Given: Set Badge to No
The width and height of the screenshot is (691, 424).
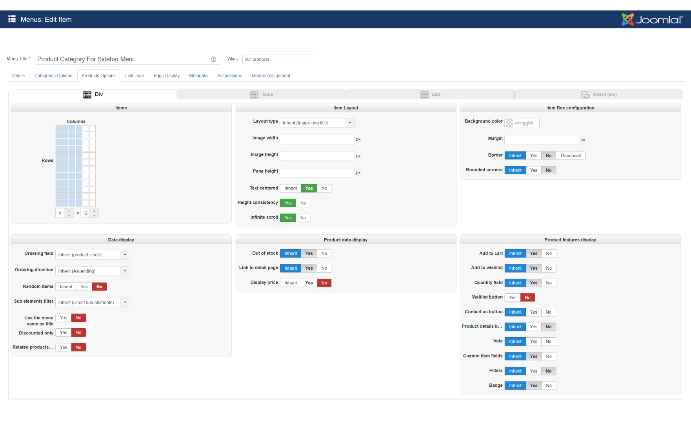Looking at the screenshot, I should [549, 386].
